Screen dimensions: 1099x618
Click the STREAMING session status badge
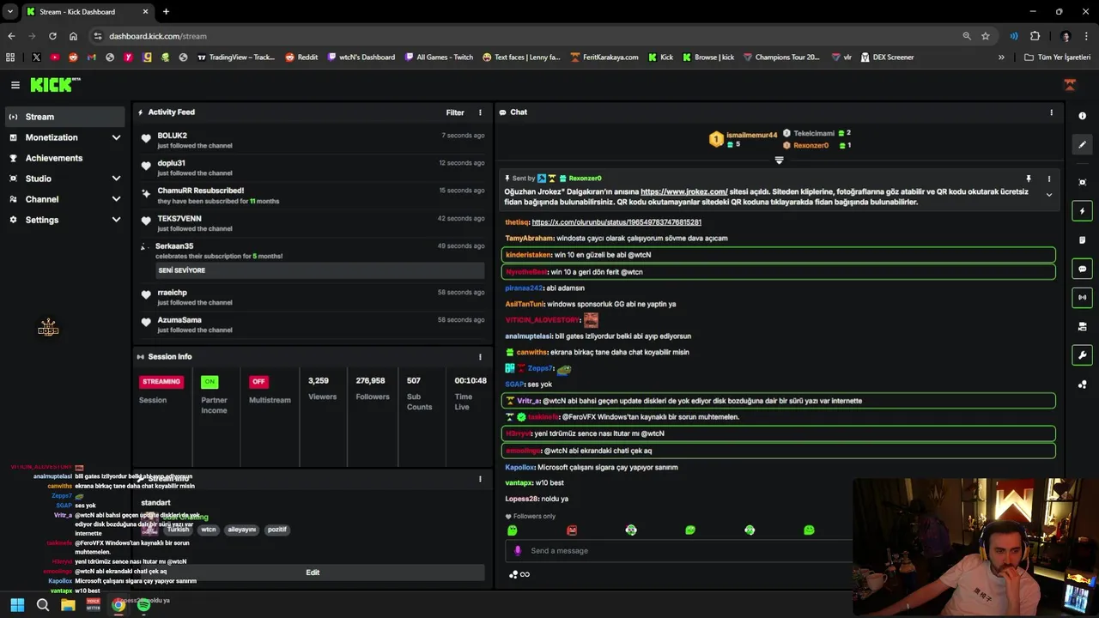click(161, 382)
